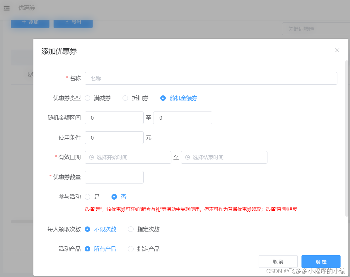Click the dialog's vertical scrollbar

[x=347, y=138]
